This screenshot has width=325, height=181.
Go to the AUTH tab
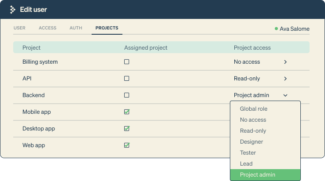coord(76,28)
